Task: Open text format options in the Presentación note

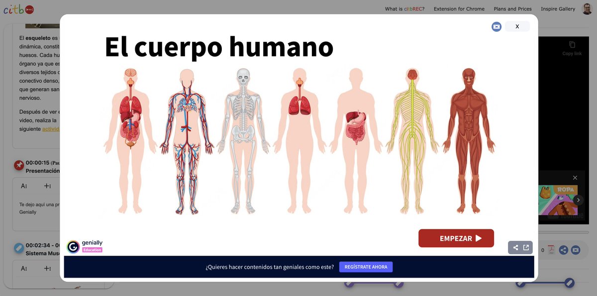Action: (x=24, y=186)
